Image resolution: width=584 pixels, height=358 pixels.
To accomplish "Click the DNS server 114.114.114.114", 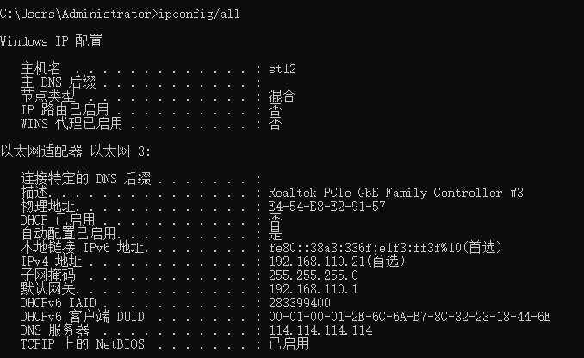I will click(320, 330).
